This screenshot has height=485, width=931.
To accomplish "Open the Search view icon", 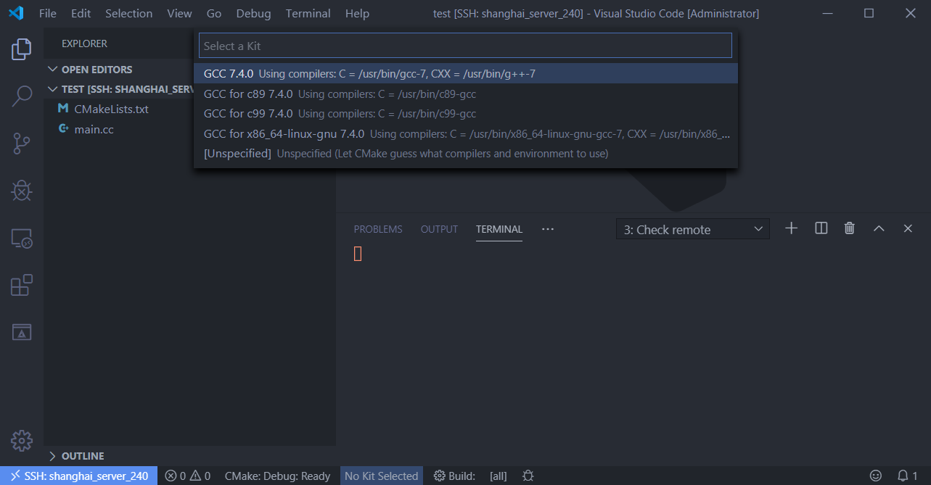I will point(22,96).
